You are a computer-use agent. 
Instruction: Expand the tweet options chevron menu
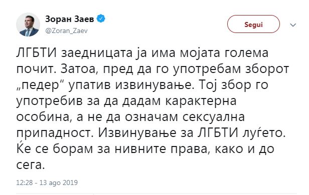293,25
